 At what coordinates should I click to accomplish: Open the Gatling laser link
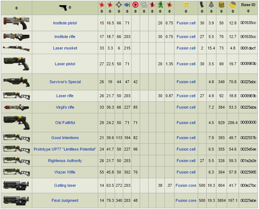click(65, 185)
